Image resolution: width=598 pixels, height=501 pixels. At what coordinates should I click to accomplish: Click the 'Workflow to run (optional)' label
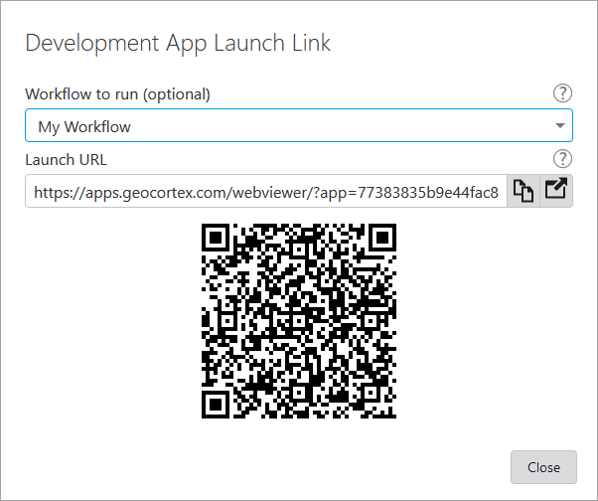(x=117, y=94)
